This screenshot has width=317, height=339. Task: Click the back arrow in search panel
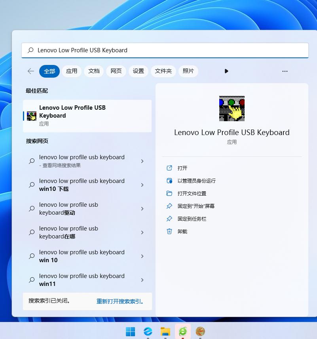pyautogui.click(x=30, y=71)
